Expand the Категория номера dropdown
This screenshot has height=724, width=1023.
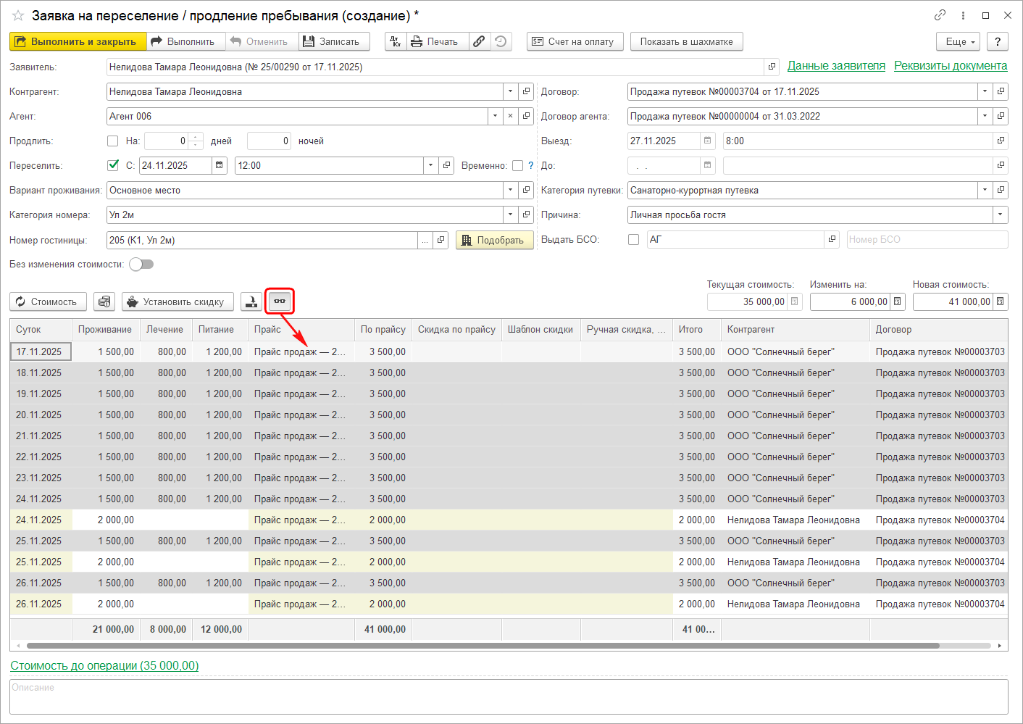tap(510, 215)
